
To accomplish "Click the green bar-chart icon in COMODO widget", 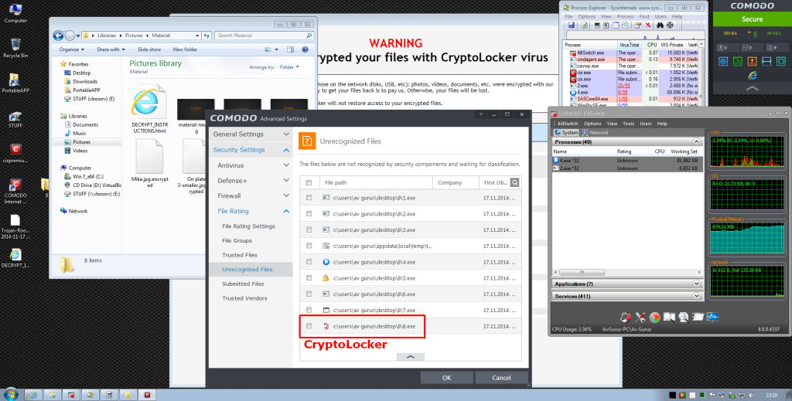I will (737, 61).
